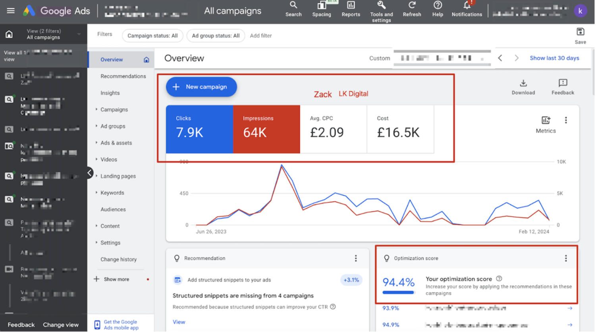Select the red Impressions metric card

point(266,129)
